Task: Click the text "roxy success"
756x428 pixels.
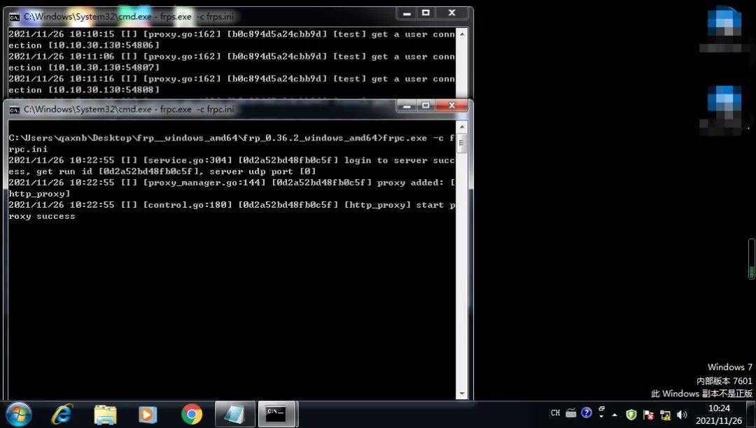Action: [42, 216]
